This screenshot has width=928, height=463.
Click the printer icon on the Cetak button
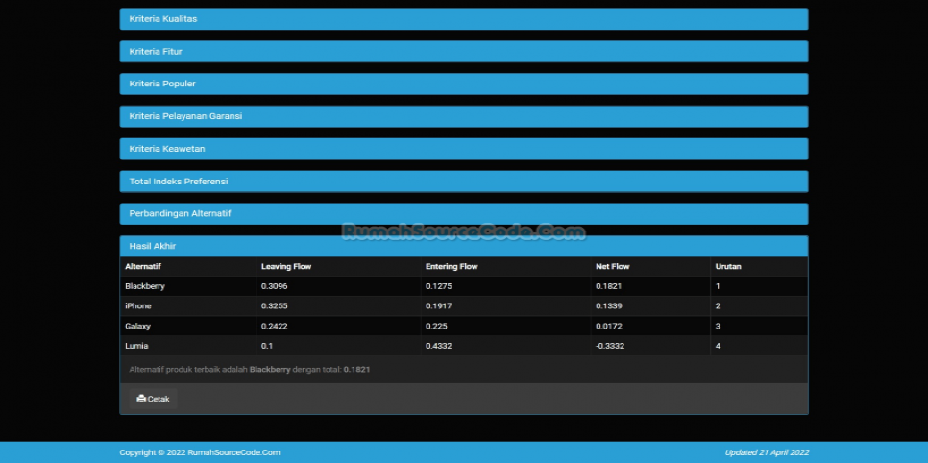tap(141, 399)
